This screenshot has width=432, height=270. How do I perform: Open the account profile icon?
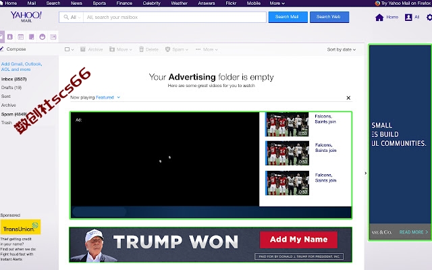coord(408,18)
